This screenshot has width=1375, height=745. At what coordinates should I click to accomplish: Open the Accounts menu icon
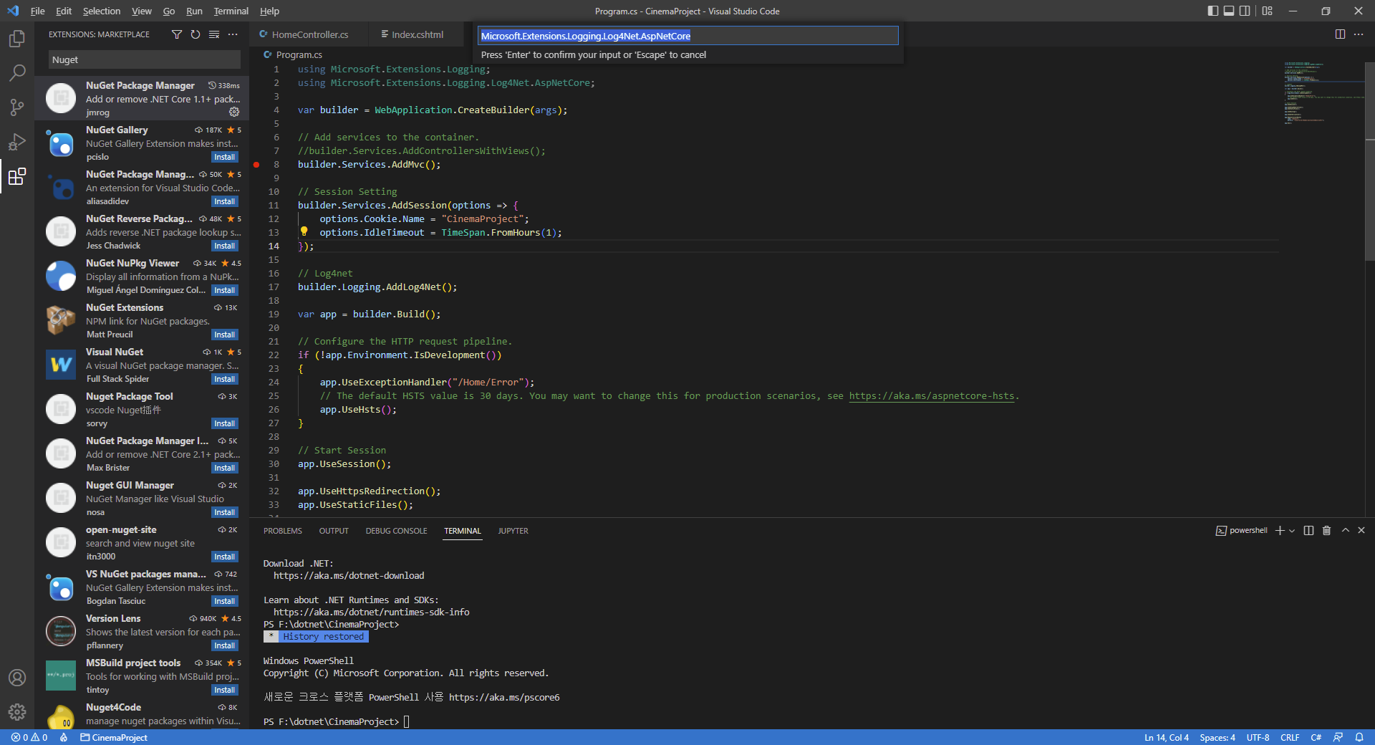point(17,678)
